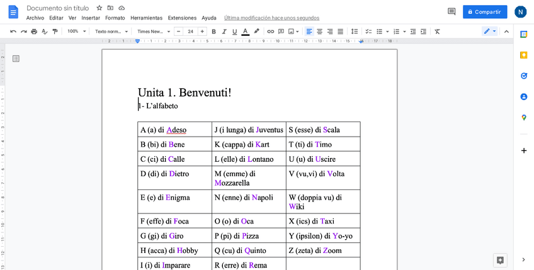Click the Insert link icon

point(271,31)
